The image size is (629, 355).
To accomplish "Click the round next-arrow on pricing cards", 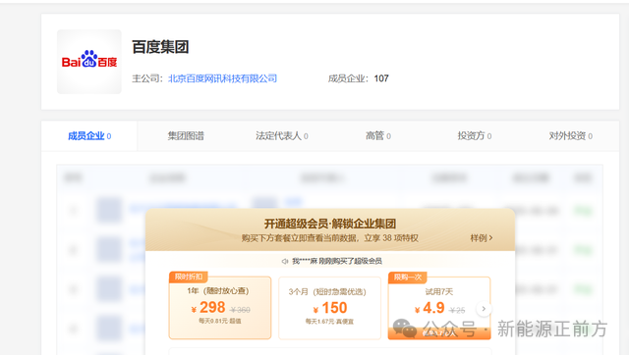I will click(x=484, y=309).
